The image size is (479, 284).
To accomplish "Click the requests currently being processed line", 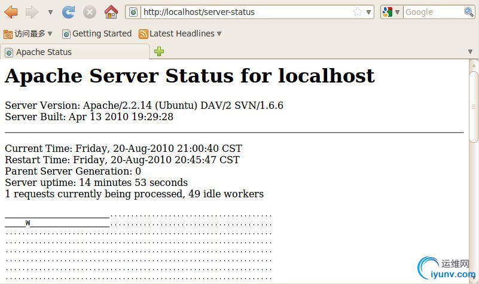I will click(x=135, y=194).
